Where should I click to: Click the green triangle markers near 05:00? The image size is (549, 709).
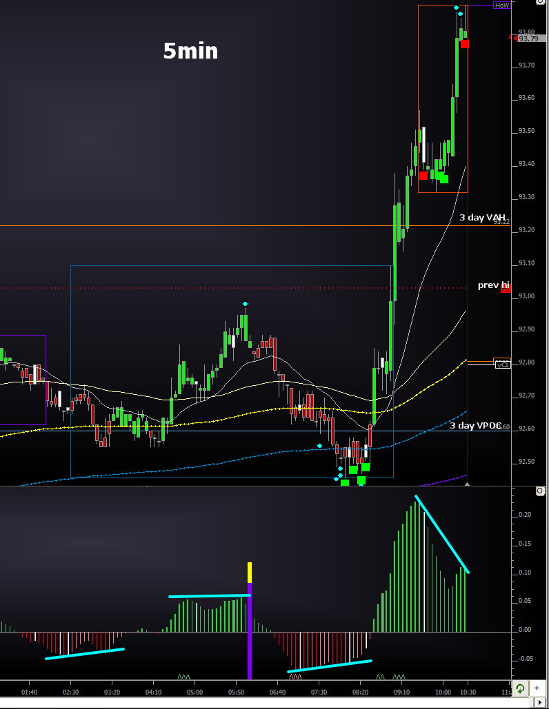[183, 677]
